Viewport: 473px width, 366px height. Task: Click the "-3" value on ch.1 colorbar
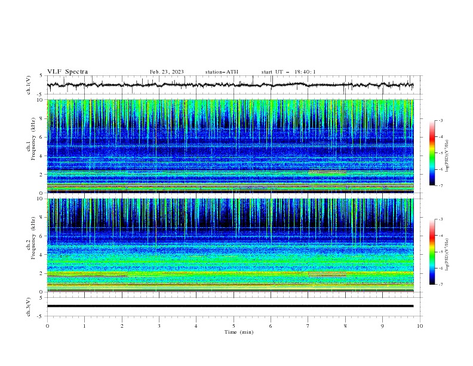coord(441,120)
